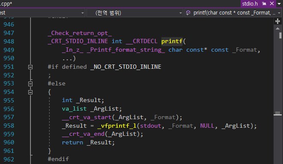The width and height of the screenshot is (283, 164).
Task: Click __CRTDECL keyword on line 948
Action: point(142,41)
